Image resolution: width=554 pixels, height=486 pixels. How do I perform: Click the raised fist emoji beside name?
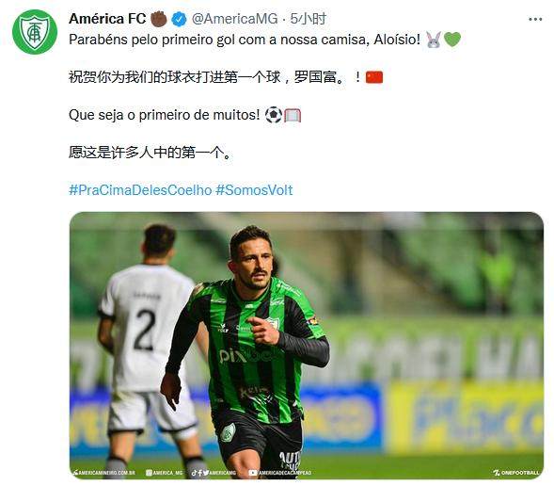[x=159, y=19]
